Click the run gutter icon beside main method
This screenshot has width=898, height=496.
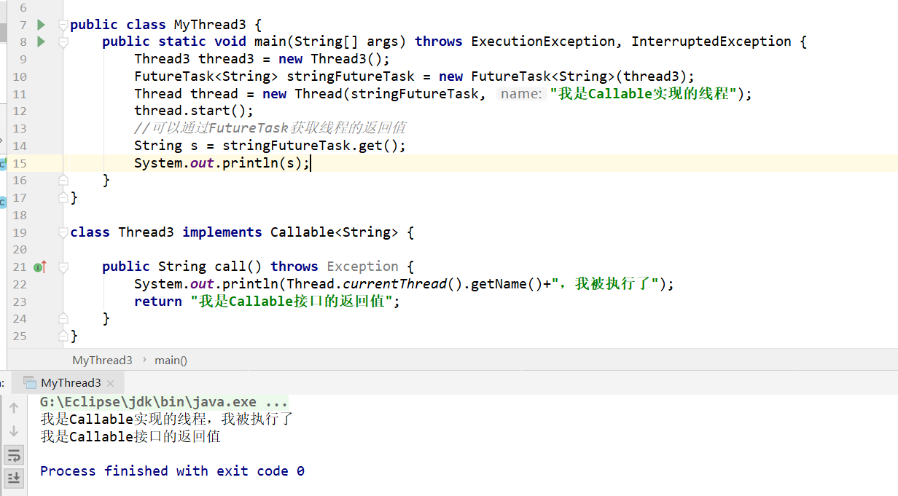coord(41,42)
